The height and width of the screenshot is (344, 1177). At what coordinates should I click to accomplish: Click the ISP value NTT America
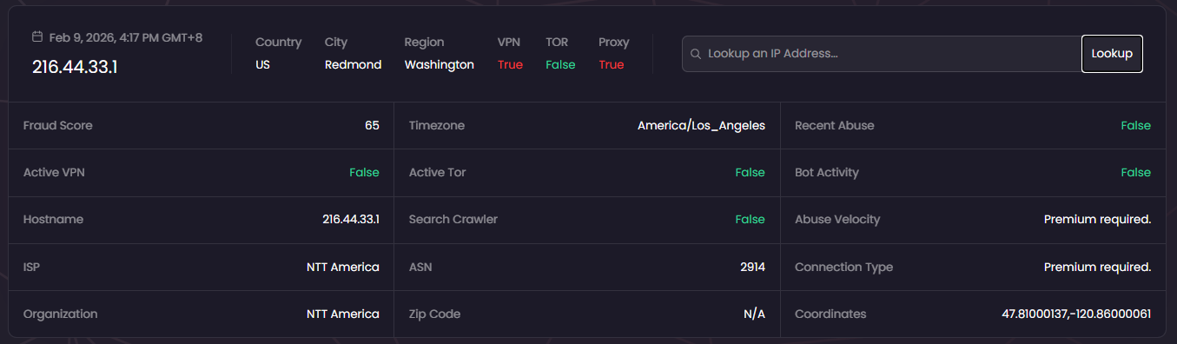point(343,267)
